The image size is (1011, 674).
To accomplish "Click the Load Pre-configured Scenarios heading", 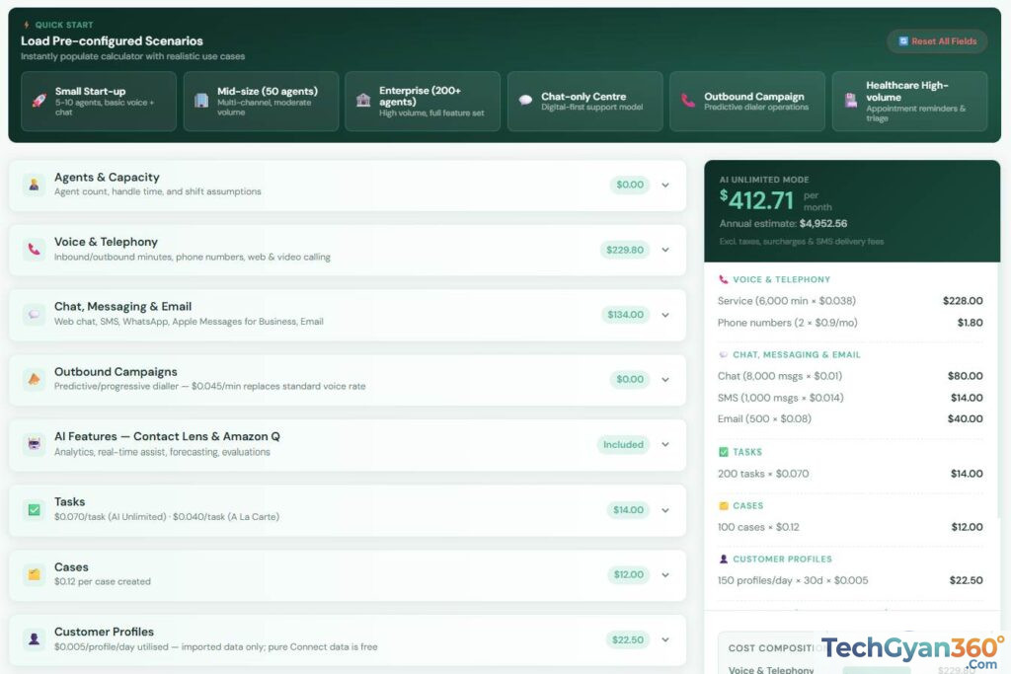I will (x=112, y=40).
